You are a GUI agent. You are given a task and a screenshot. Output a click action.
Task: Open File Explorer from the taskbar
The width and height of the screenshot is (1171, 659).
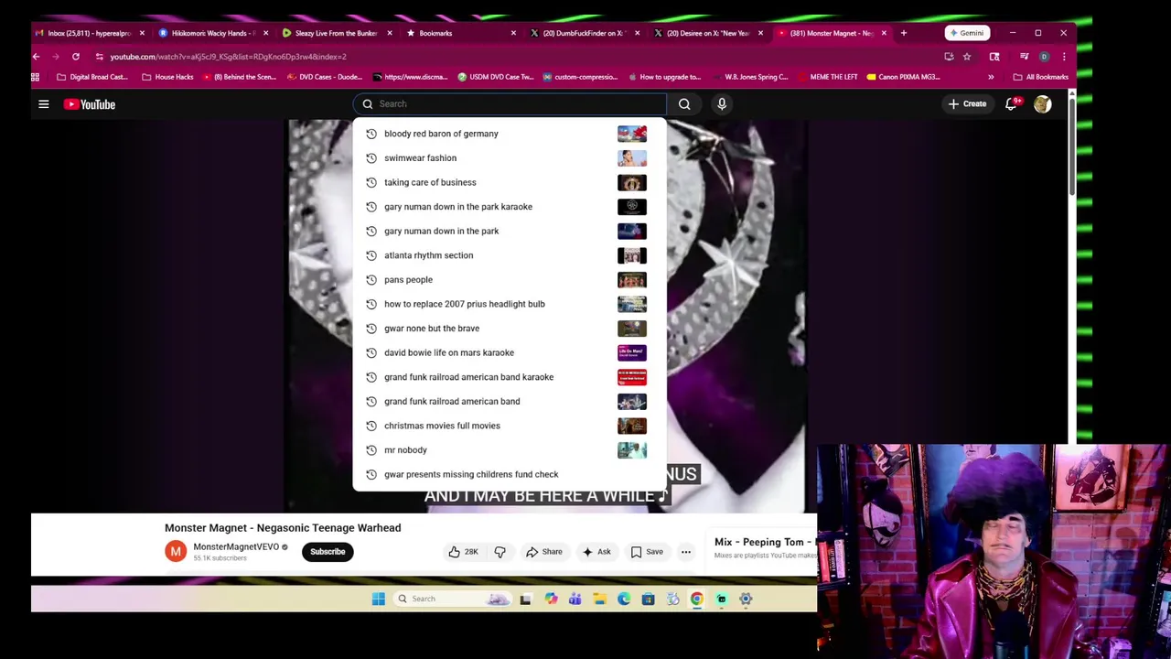point(599,600)
